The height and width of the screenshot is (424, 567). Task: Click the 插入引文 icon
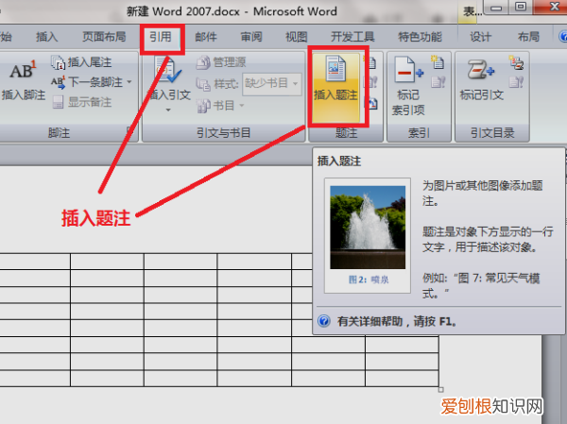168,69
